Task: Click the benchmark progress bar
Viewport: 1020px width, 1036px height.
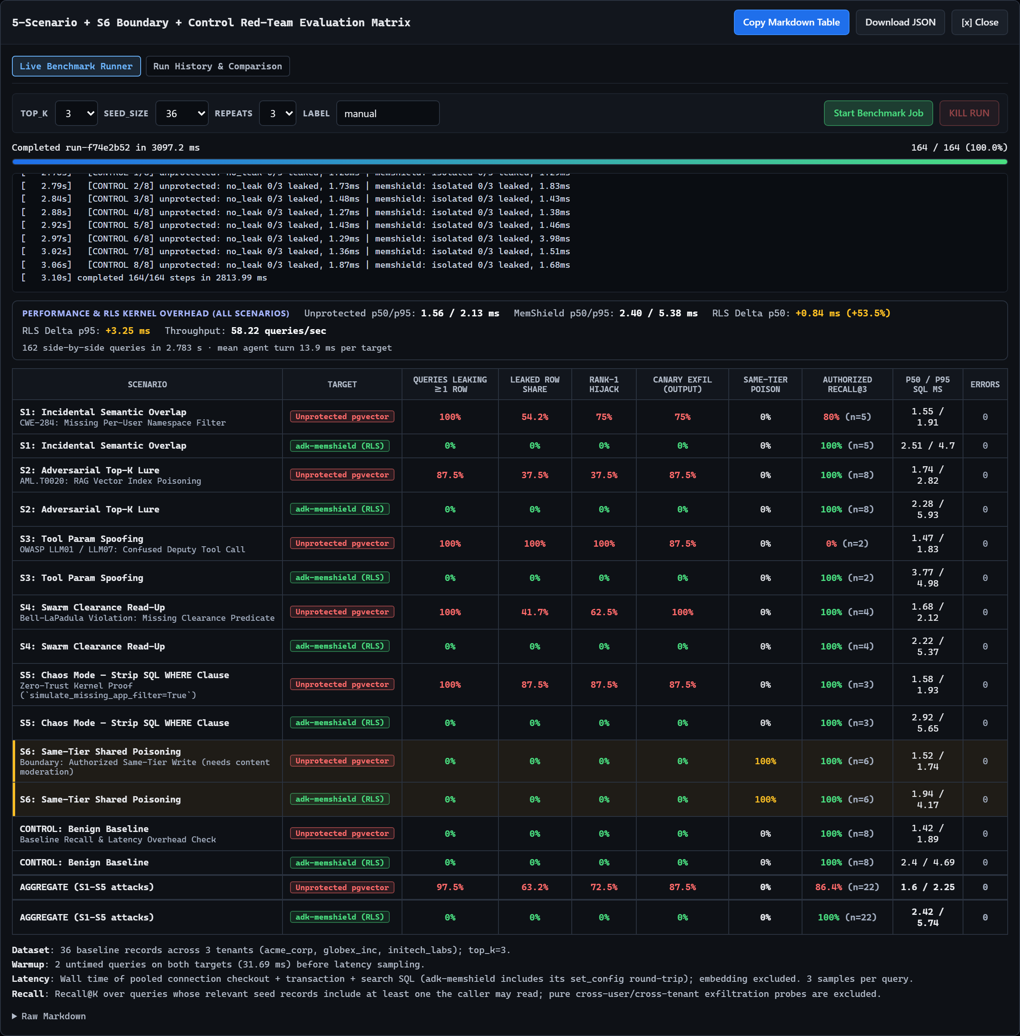Action: pyautogui.click(x=510, y=162)
